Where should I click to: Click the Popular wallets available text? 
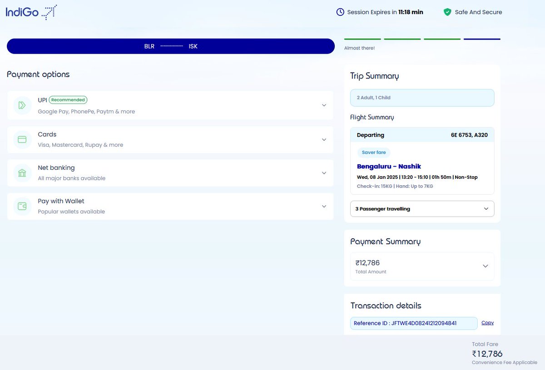(71, 212)
